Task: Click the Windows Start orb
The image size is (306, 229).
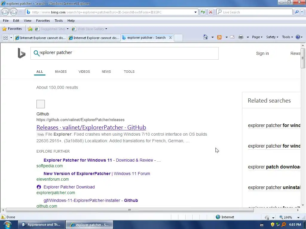Action: tap(7, 225)
